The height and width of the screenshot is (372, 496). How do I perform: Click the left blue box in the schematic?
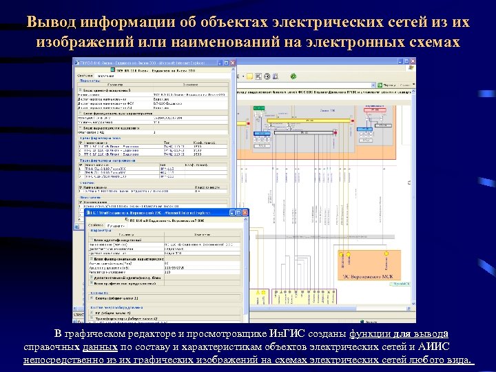(x=262, y=134)
